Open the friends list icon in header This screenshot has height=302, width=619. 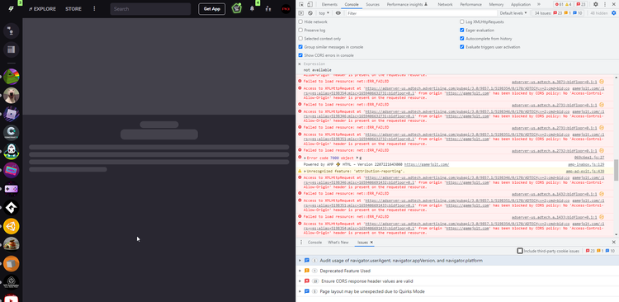pyautogui.click(x=268, y=9)
